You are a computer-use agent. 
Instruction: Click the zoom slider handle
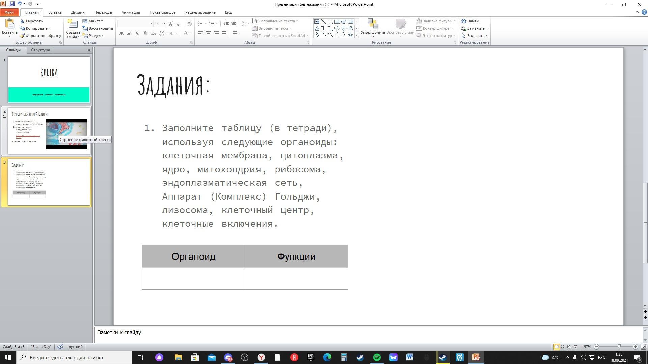(x=619, y=347)
